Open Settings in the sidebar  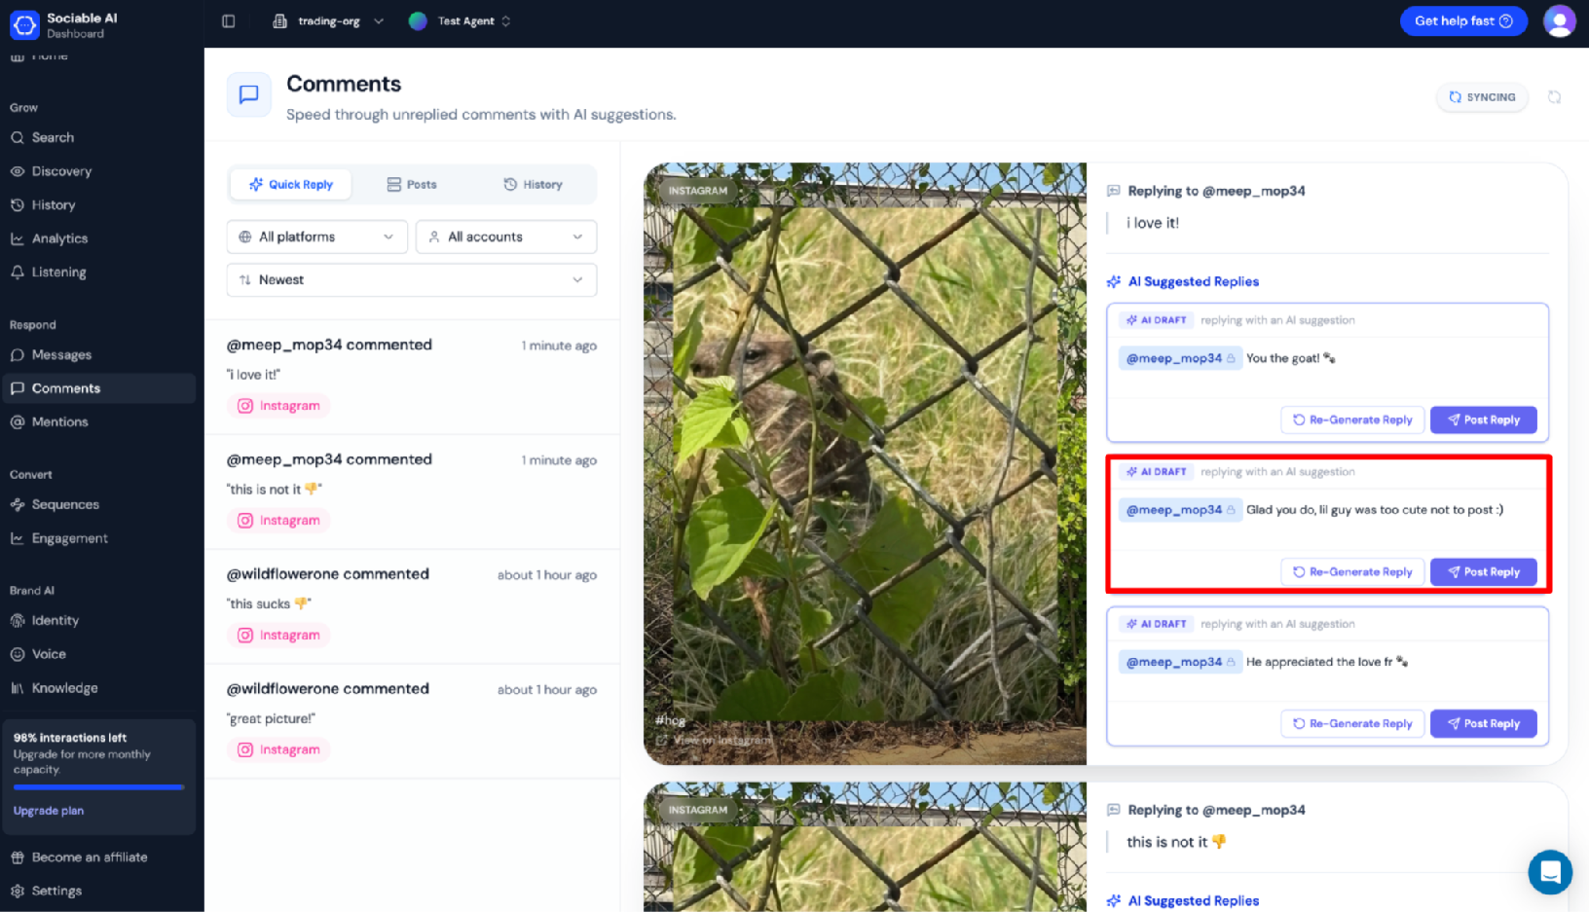97,891
